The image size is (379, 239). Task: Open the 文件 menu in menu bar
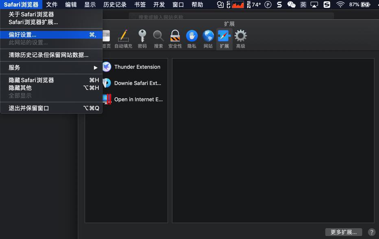(52, 4)
